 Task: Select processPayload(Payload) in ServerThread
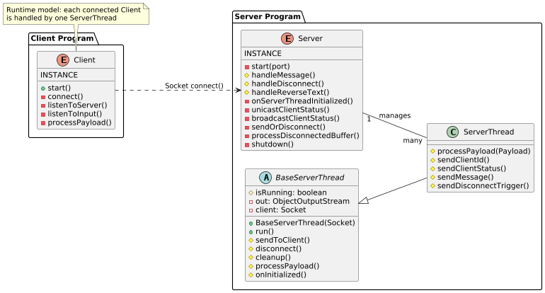[x=484, y=151]
